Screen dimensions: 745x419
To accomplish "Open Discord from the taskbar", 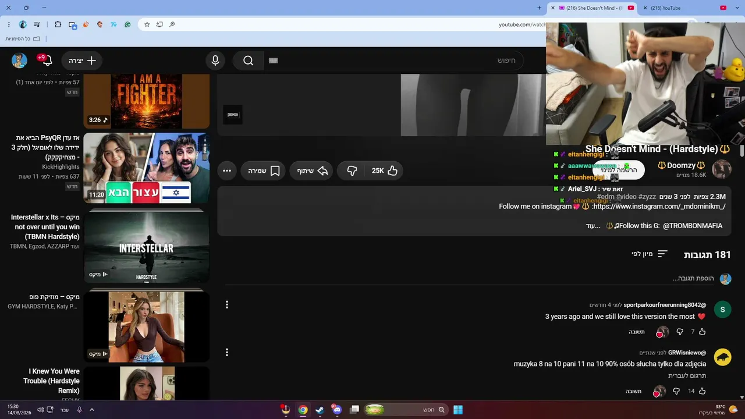I will point(337,410).
